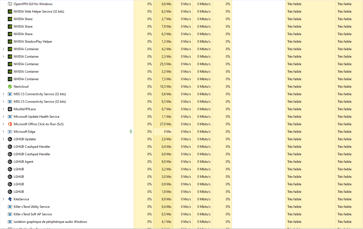
Task: Click the Microsoft Edge process icon
Action: point(10,132)
